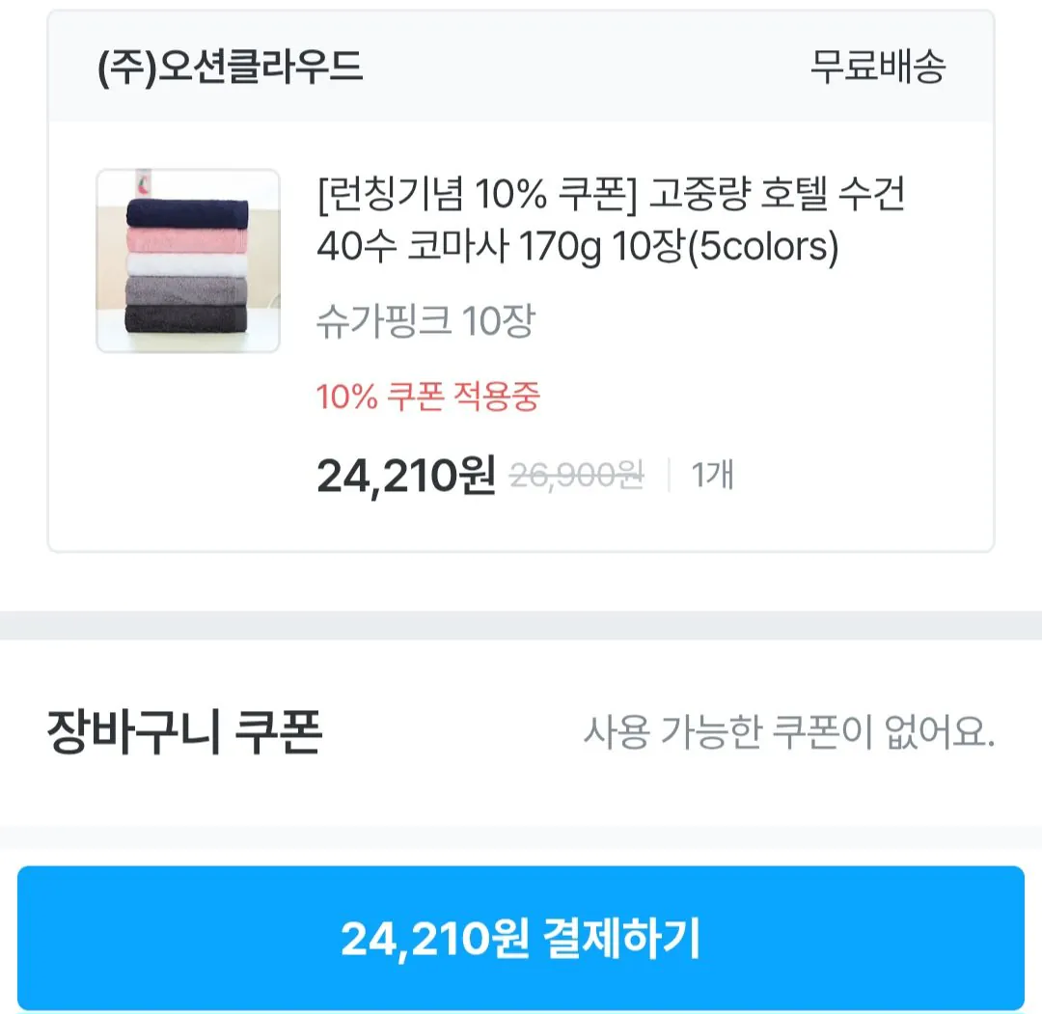Click the 사용 가능한 쿠폰이 없어요 message
This screenshot has width=1042, height=1014.
[x=788, y=734]
